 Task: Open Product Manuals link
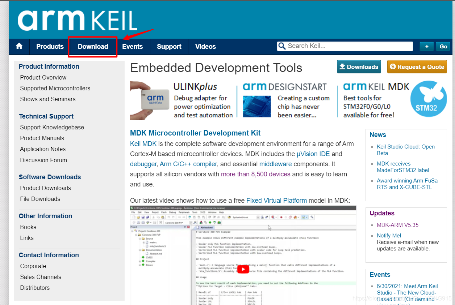[42, 138]
